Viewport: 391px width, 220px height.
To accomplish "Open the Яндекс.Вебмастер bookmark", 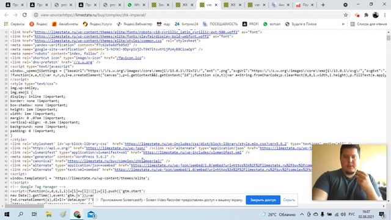I will 134,24.
